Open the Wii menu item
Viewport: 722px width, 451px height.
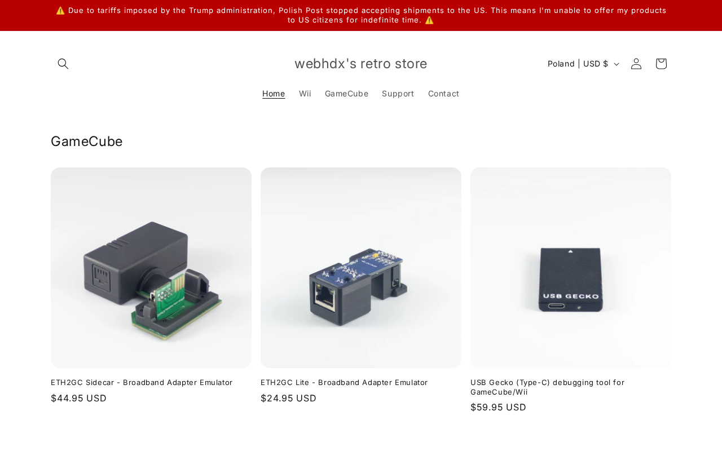click(305, 94)
